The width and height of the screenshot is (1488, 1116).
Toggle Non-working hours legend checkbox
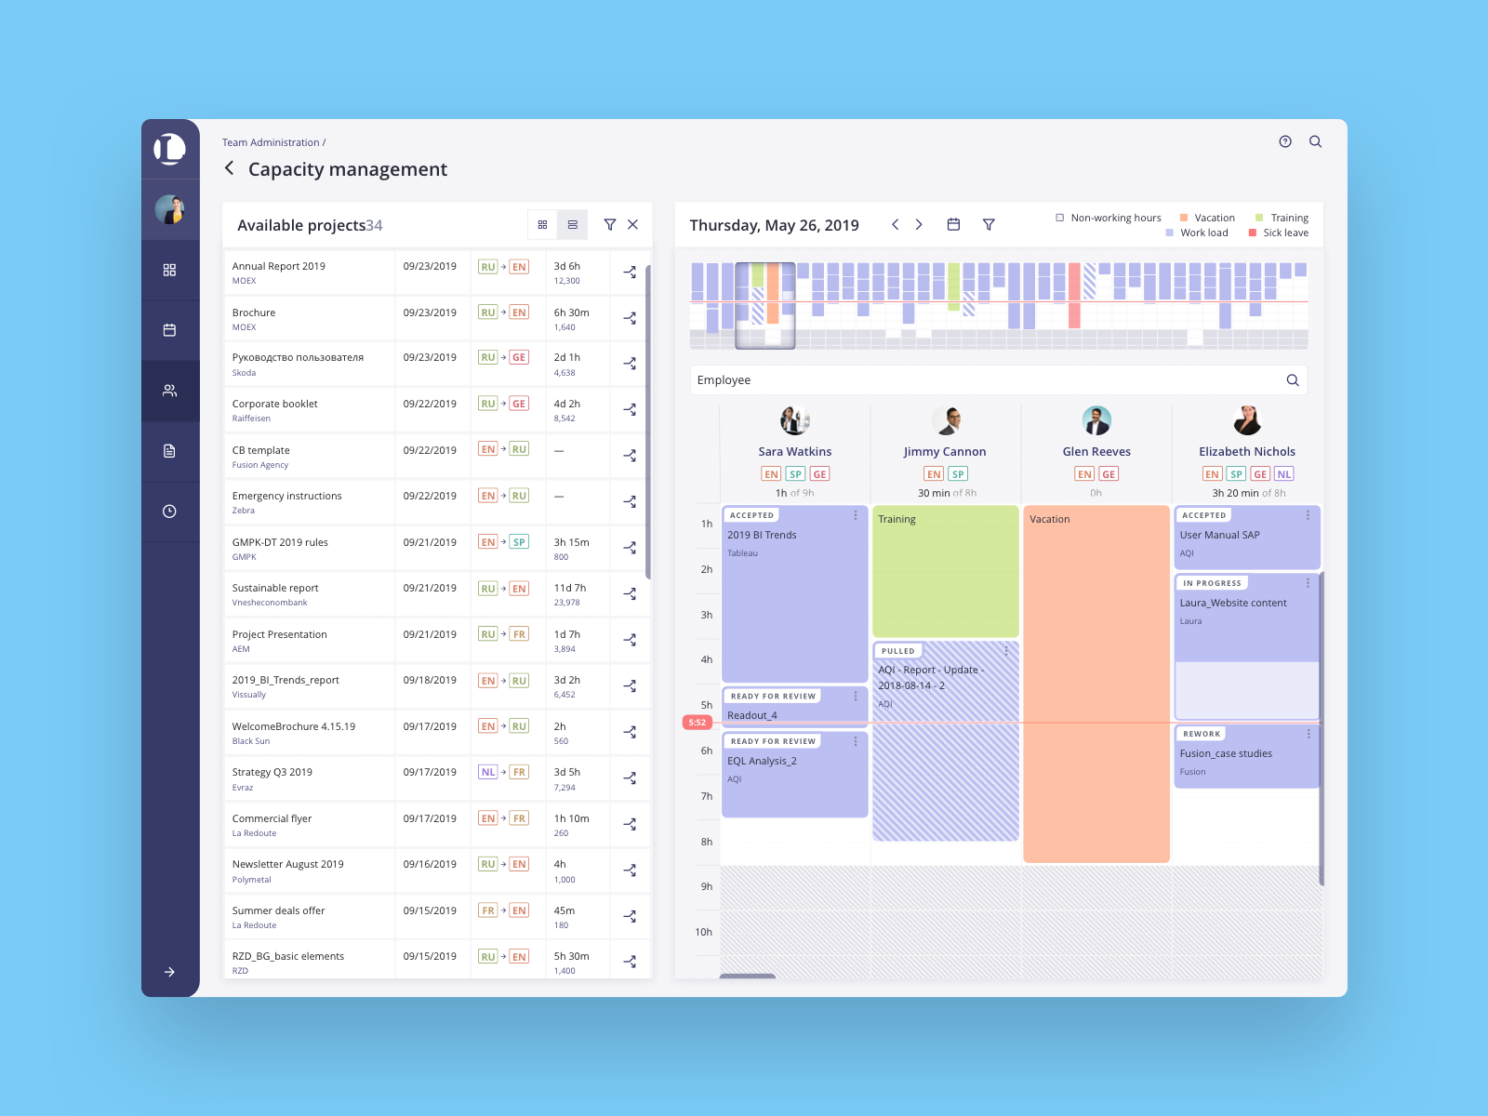coord(1059,218)
